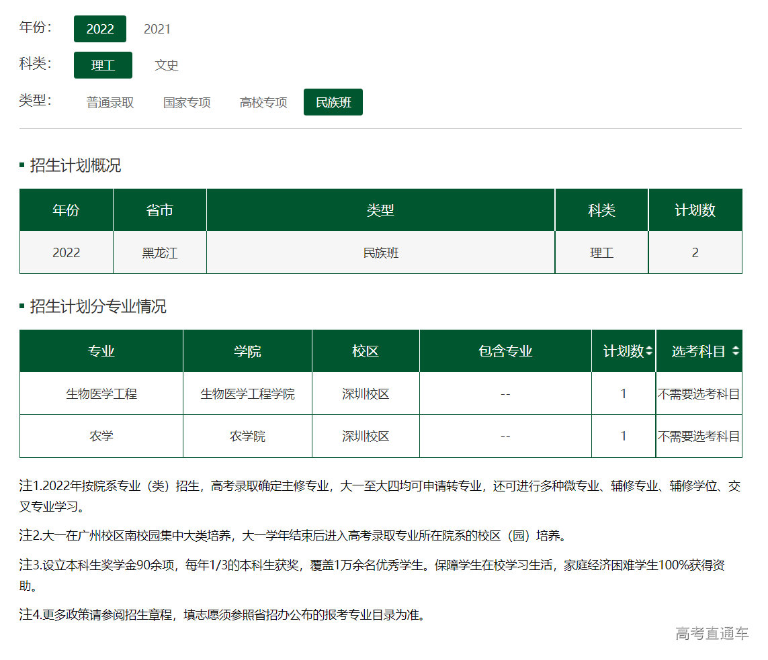This screenshot has height=660, width=768.
Task: Click the 校区 column header
Action: tap(366, 351)
